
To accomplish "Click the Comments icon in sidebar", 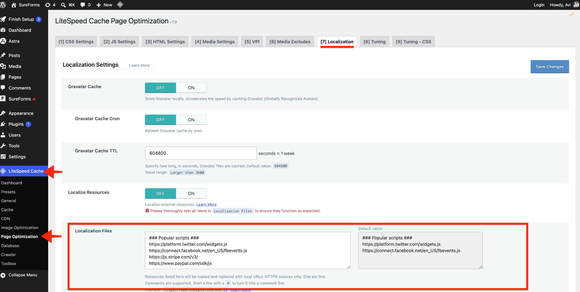I will [x=3, y=88].
